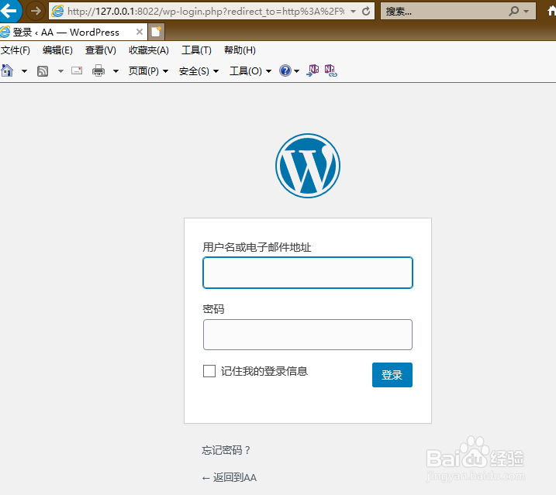The image size is (556, 495).
Task: Click the 用户名或电子邮件地址 input field
Action: coord(308,273)
